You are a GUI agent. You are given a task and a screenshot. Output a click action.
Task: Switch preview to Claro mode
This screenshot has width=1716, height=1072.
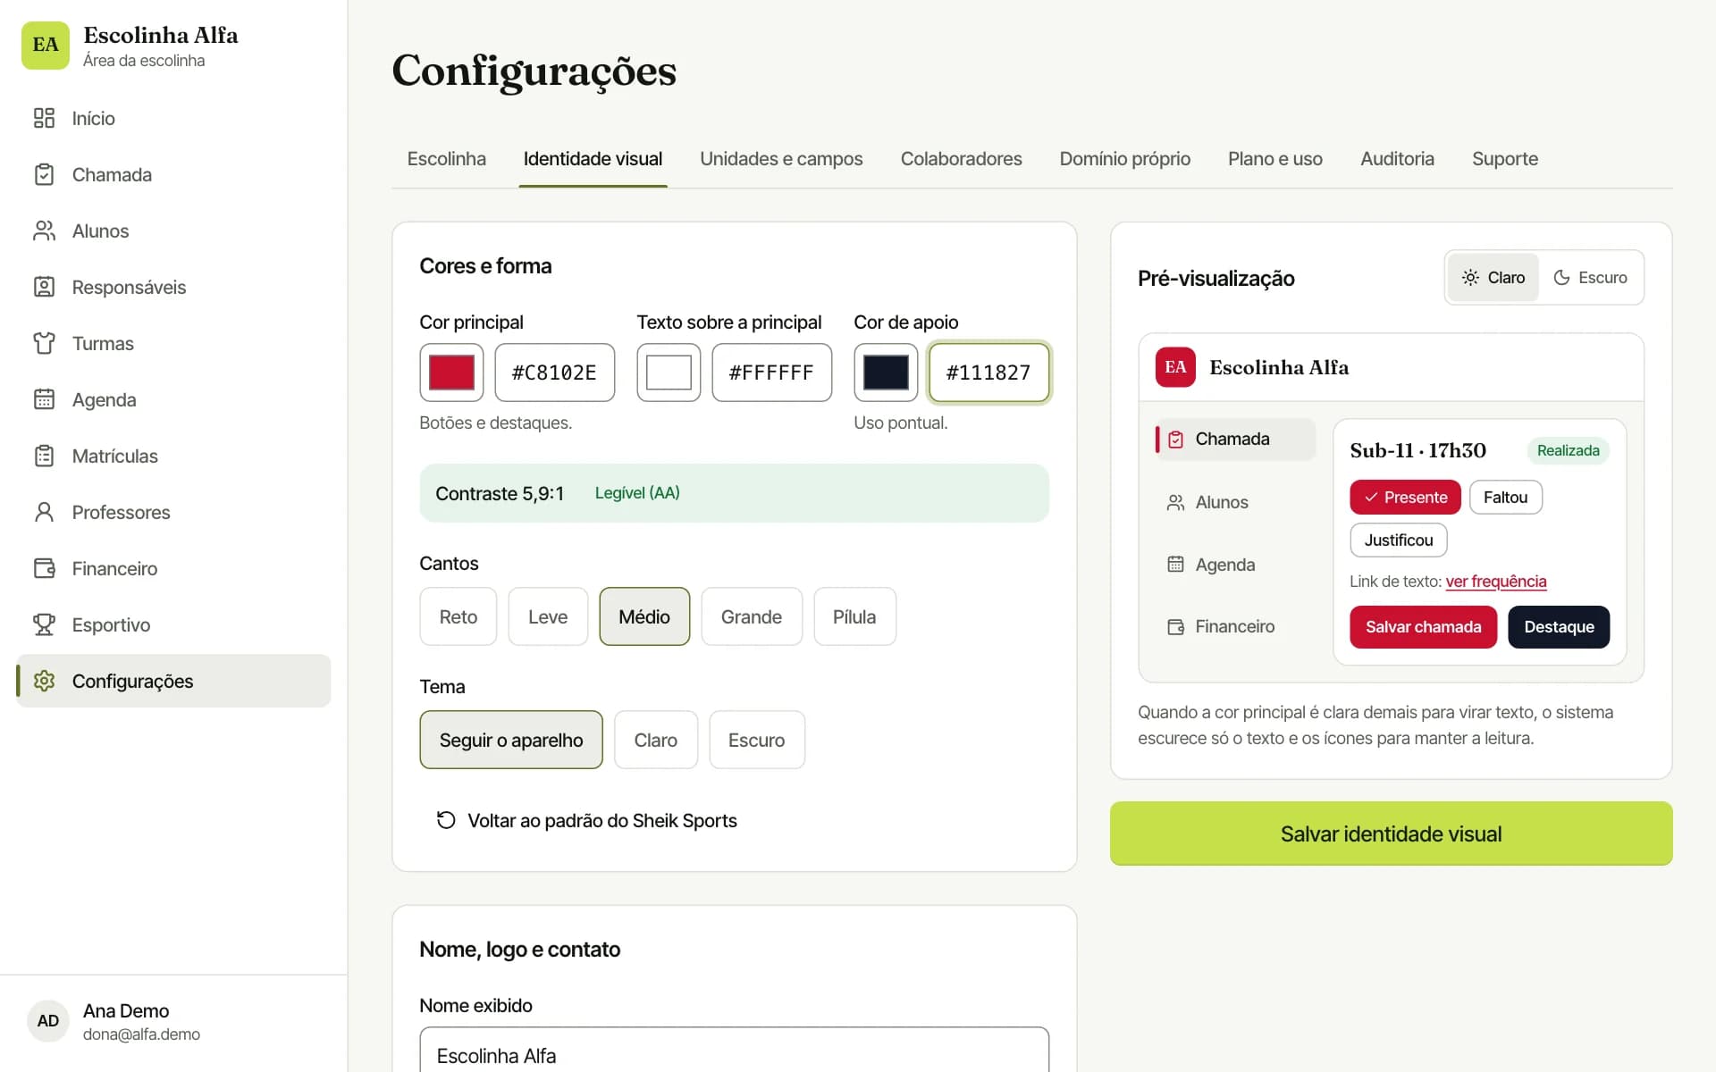tap(1493, 278)
